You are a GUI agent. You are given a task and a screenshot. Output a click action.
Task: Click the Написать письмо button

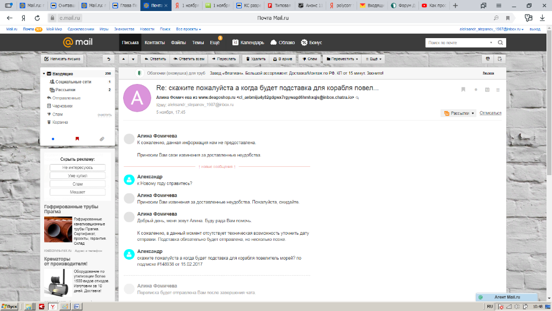click(63, 59)
